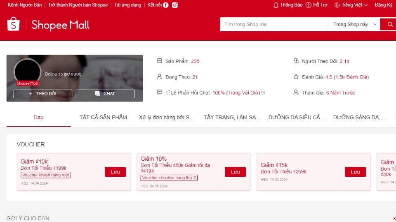This screenshot has height=222, width=396.
Task: Click the Sản Phẩm products icon
Action: pos(159,61)
